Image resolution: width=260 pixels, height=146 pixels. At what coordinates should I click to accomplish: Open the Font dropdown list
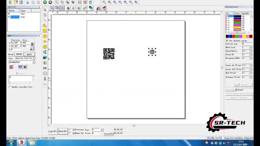pyautogui.click(x=34, y=58)
